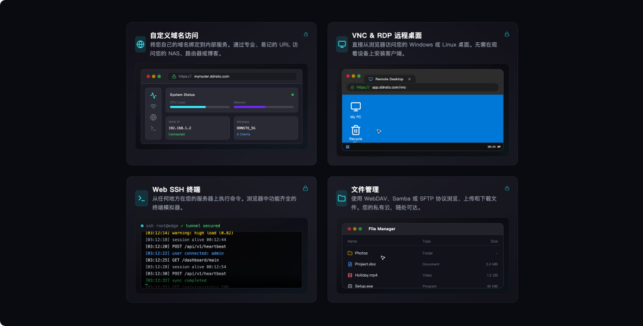Click the globe icon beside 自定义域名访问
The image size is (643, 326).
141,44
